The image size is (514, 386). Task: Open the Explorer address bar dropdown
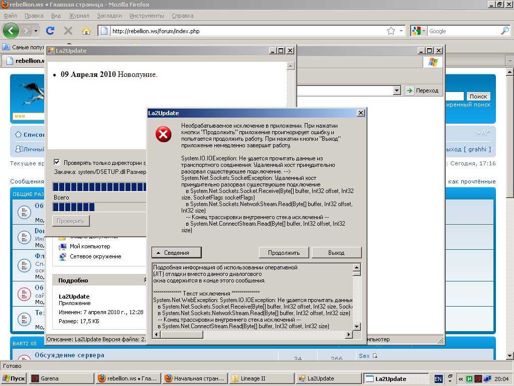[397, 90]
